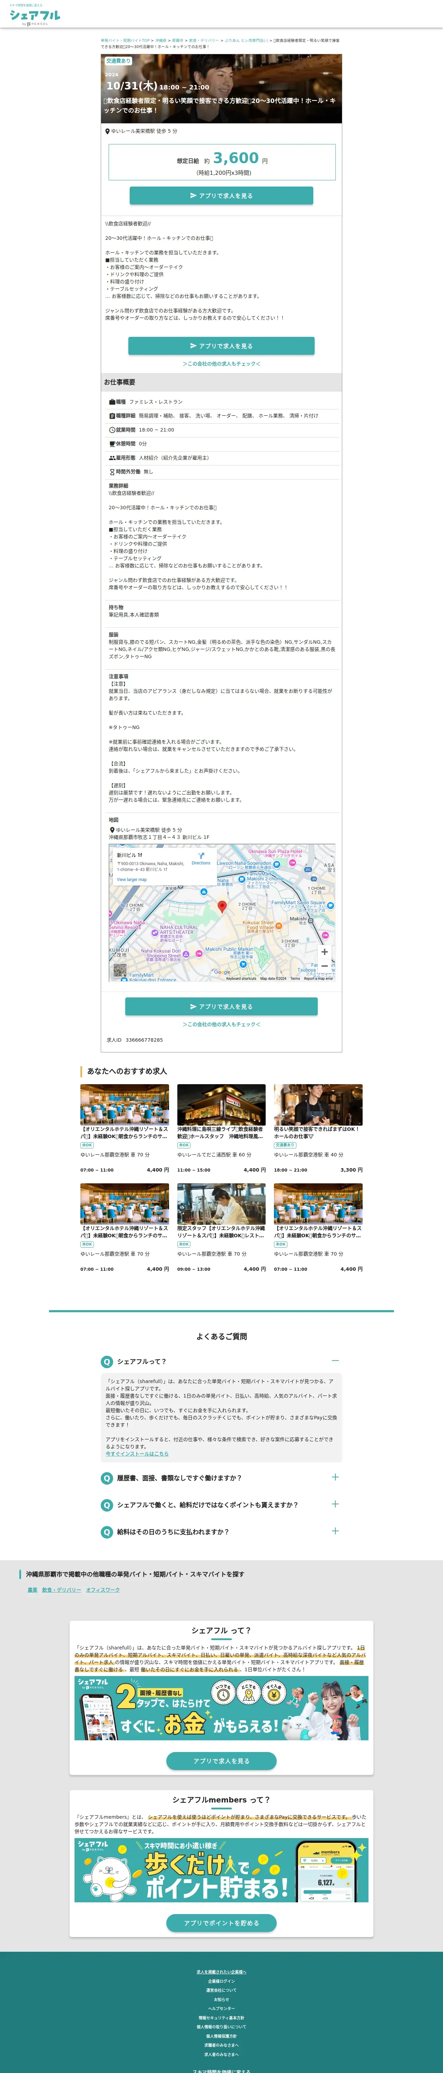
Task: Click the アプリで求人を見る button above お仕事概要
Action: [221, 346]
